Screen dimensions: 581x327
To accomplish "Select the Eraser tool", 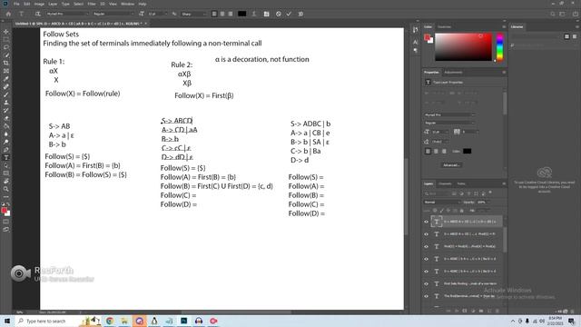I will [x=6, y=118].
